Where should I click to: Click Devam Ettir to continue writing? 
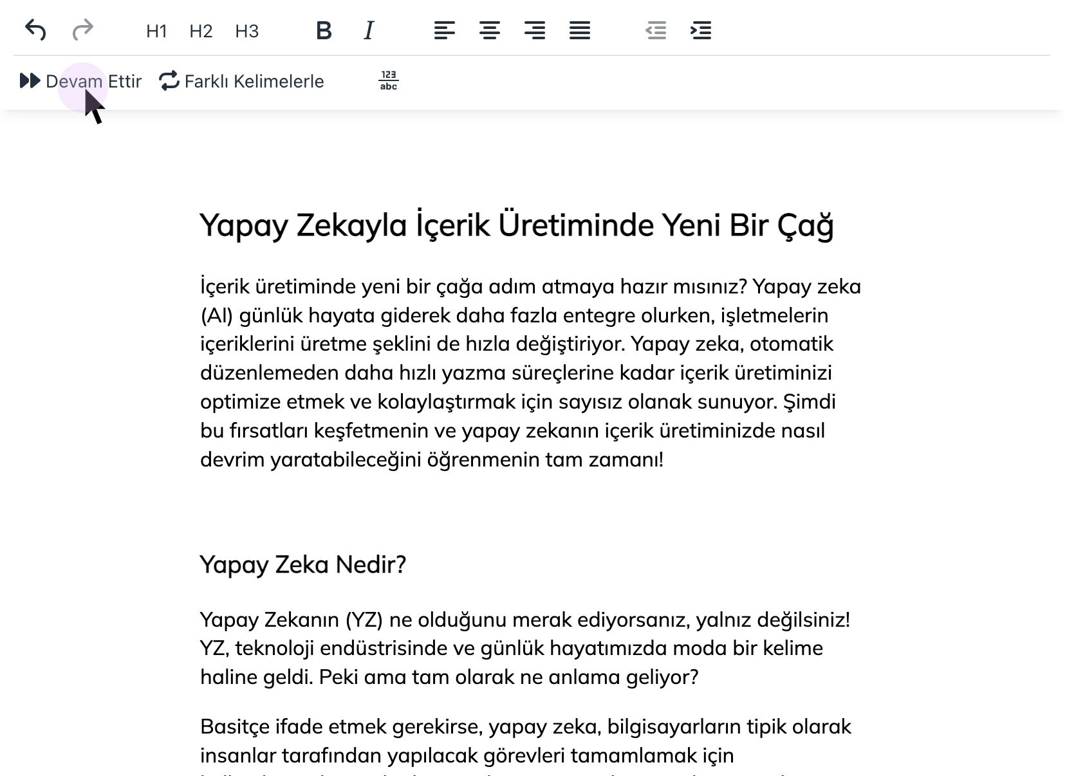[80, 81]
